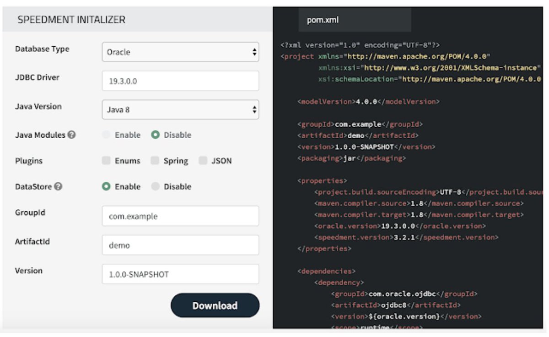The image size is (549, 337).
Task: Check the Enums plugin checkbox
Action: pos(107,161)
